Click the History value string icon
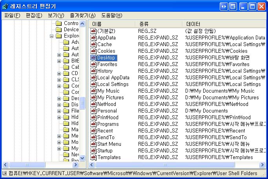Viewport: 268px width, 179px height. tap(93, 71)
